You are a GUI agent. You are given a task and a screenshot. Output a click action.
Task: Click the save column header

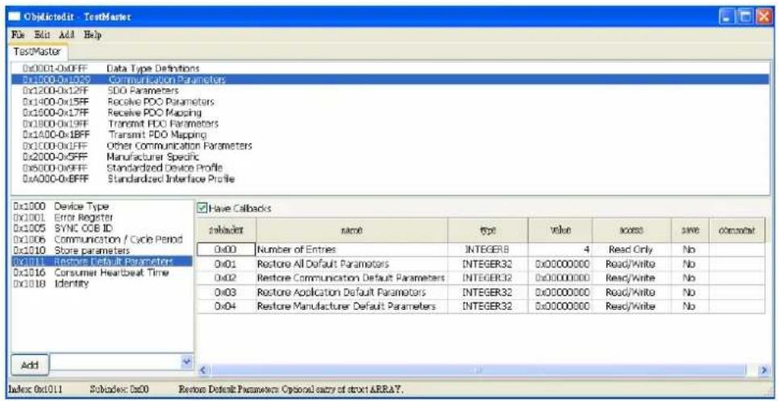point(690,230)
